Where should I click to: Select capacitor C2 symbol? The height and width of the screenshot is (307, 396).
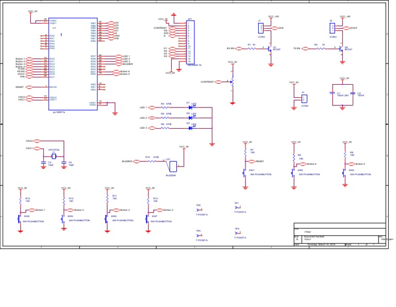click(353, 93)
